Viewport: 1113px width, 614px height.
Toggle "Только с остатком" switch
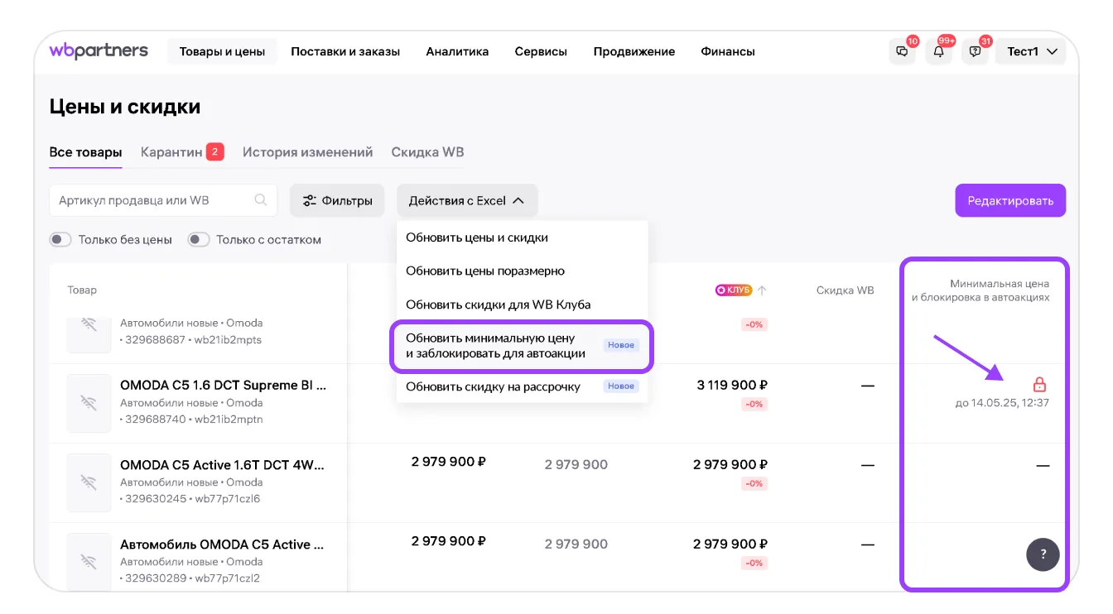click(x=199, y=240)
